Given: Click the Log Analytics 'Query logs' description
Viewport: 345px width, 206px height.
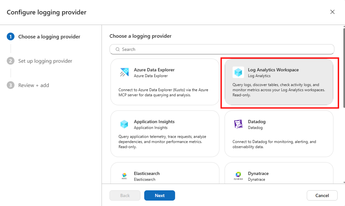Looking at the screenshot, I should (279, 90).
